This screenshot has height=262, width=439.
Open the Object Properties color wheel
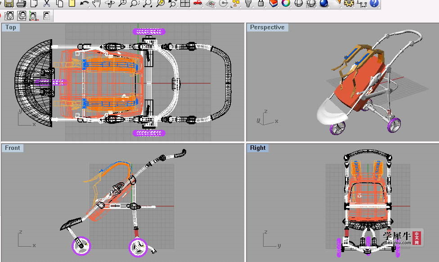pos(286,3)
